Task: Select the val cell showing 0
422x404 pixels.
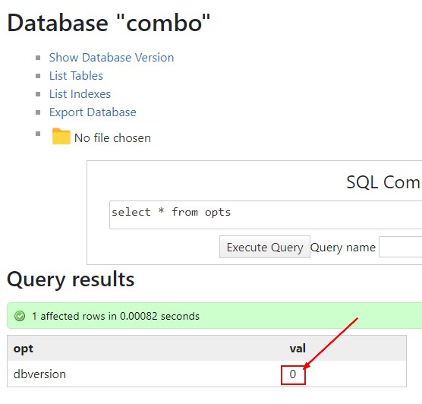Action: pyautogui.click(x=293, y=374)
